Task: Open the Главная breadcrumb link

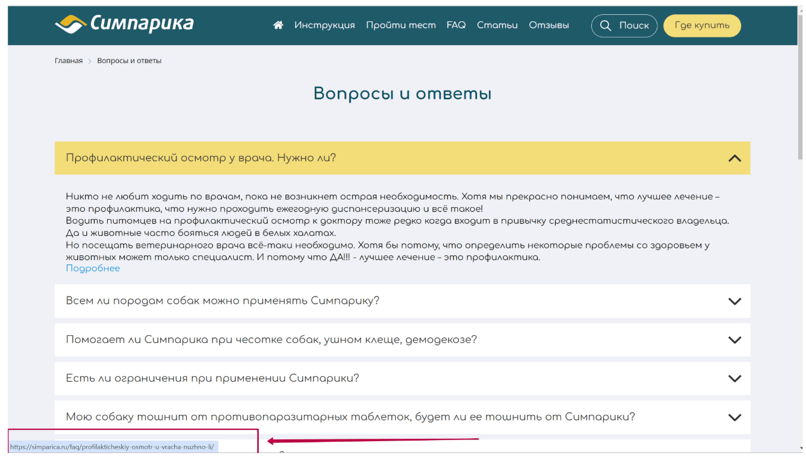Action: pyautogui.click(x=68, y=61)
